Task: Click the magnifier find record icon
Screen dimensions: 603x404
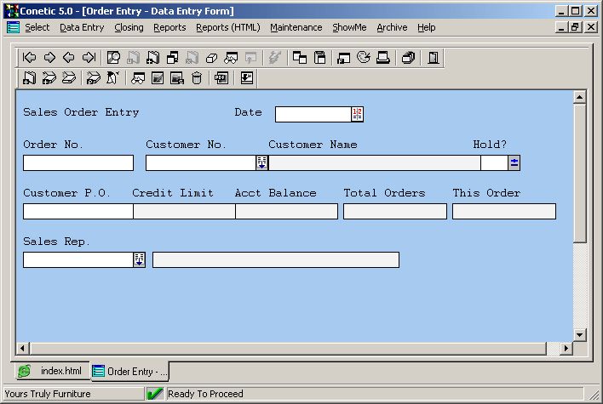Action: [113, 58]
